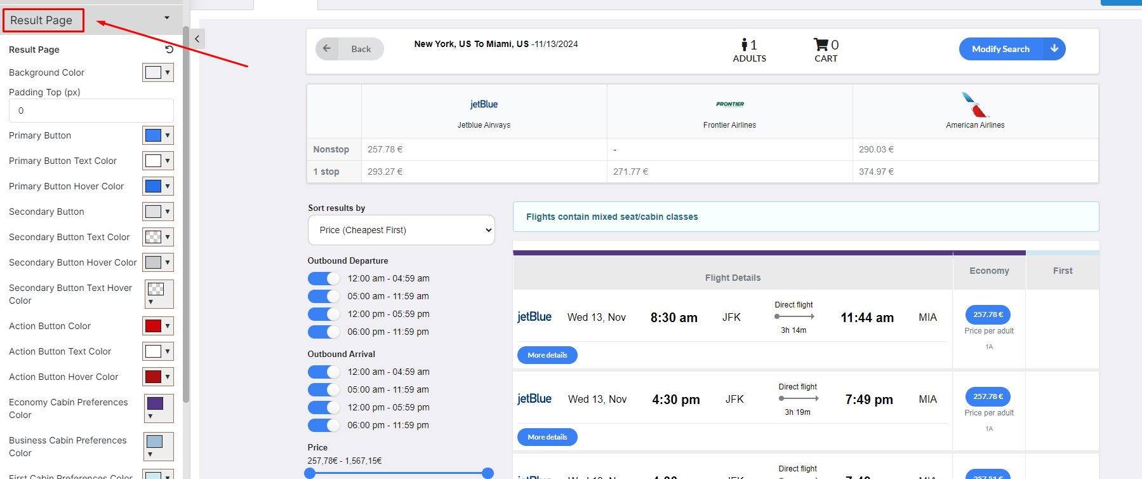Image resolution: width=1142 pixels, height=479 pixels.
Task: Click the Frontier Airlines logo in fare matrix
Action: click(730, 104)
